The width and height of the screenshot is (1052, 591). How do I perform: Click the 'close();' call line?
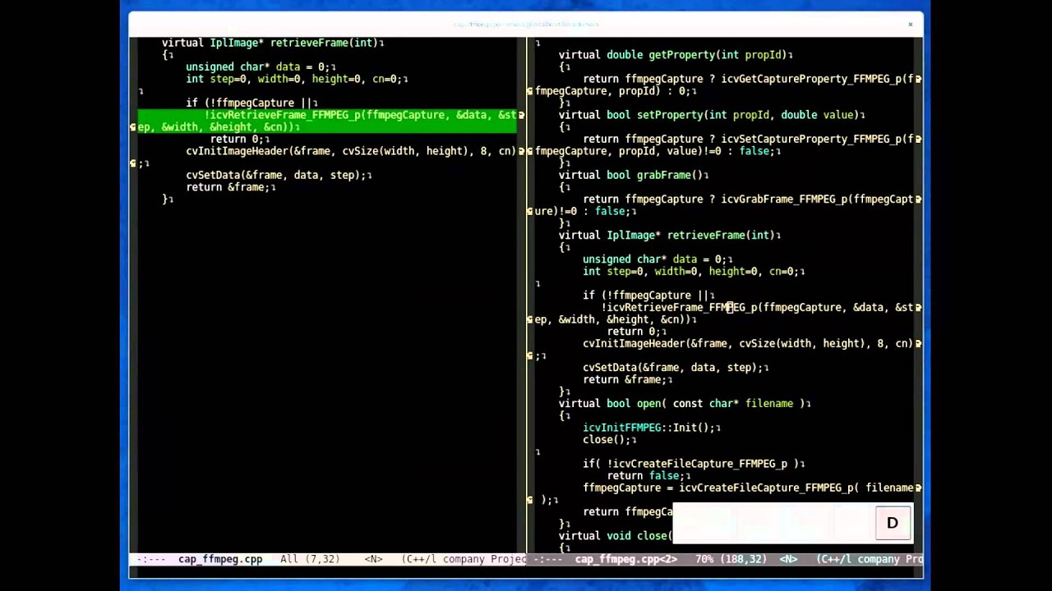click(607, 439)
